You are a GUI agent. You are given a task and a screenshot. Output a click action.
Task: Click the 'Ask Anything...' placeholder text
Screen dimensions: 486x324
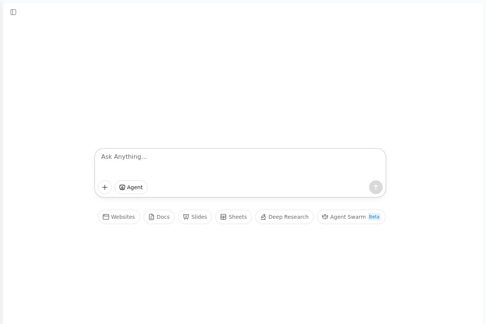pos(124,157)
